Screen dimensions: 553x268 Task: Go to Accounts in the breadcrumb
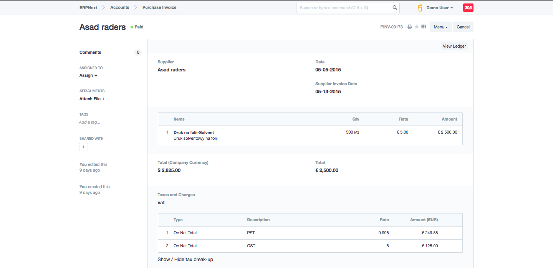click(120, 7)
